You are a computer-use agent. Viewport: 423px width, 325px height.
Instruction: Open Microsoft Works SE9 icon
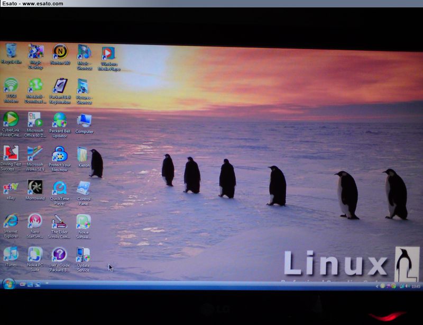tap(35, 159)
